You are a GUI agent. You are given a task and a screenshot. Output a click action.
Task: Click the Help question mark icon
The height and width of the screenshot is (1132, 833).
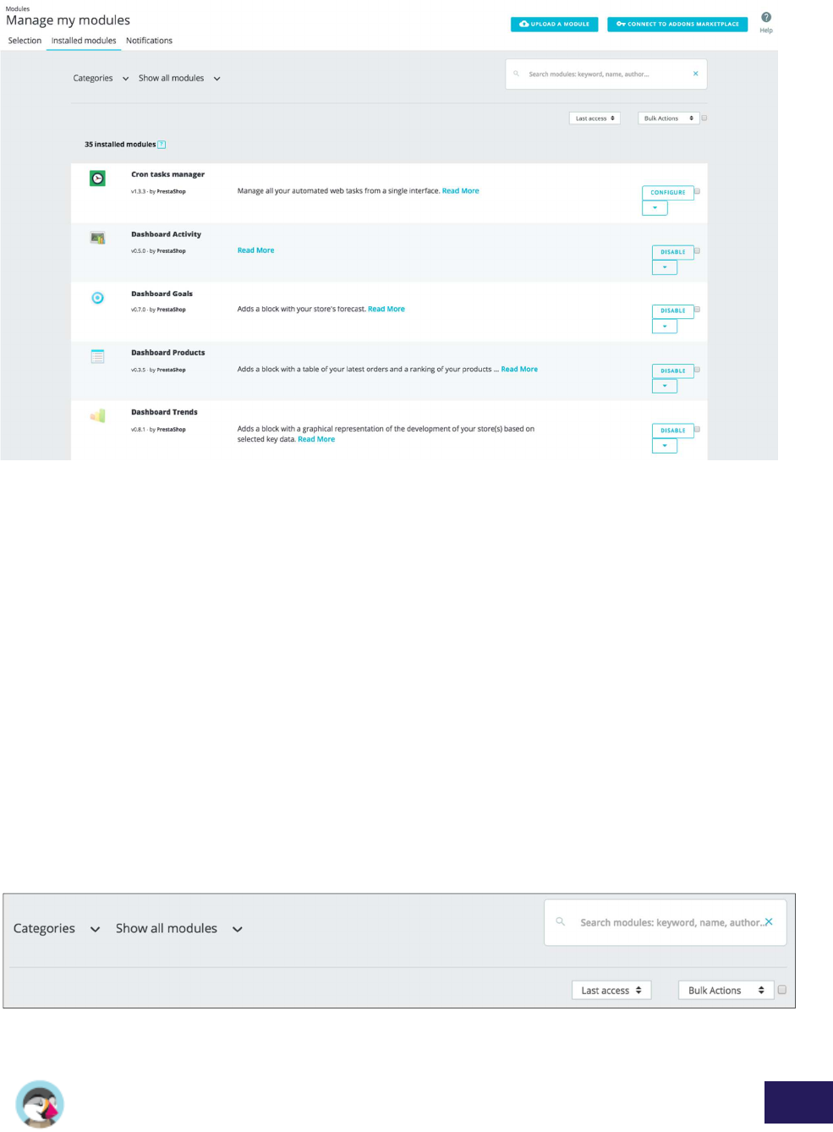click(x=765, y=18)
